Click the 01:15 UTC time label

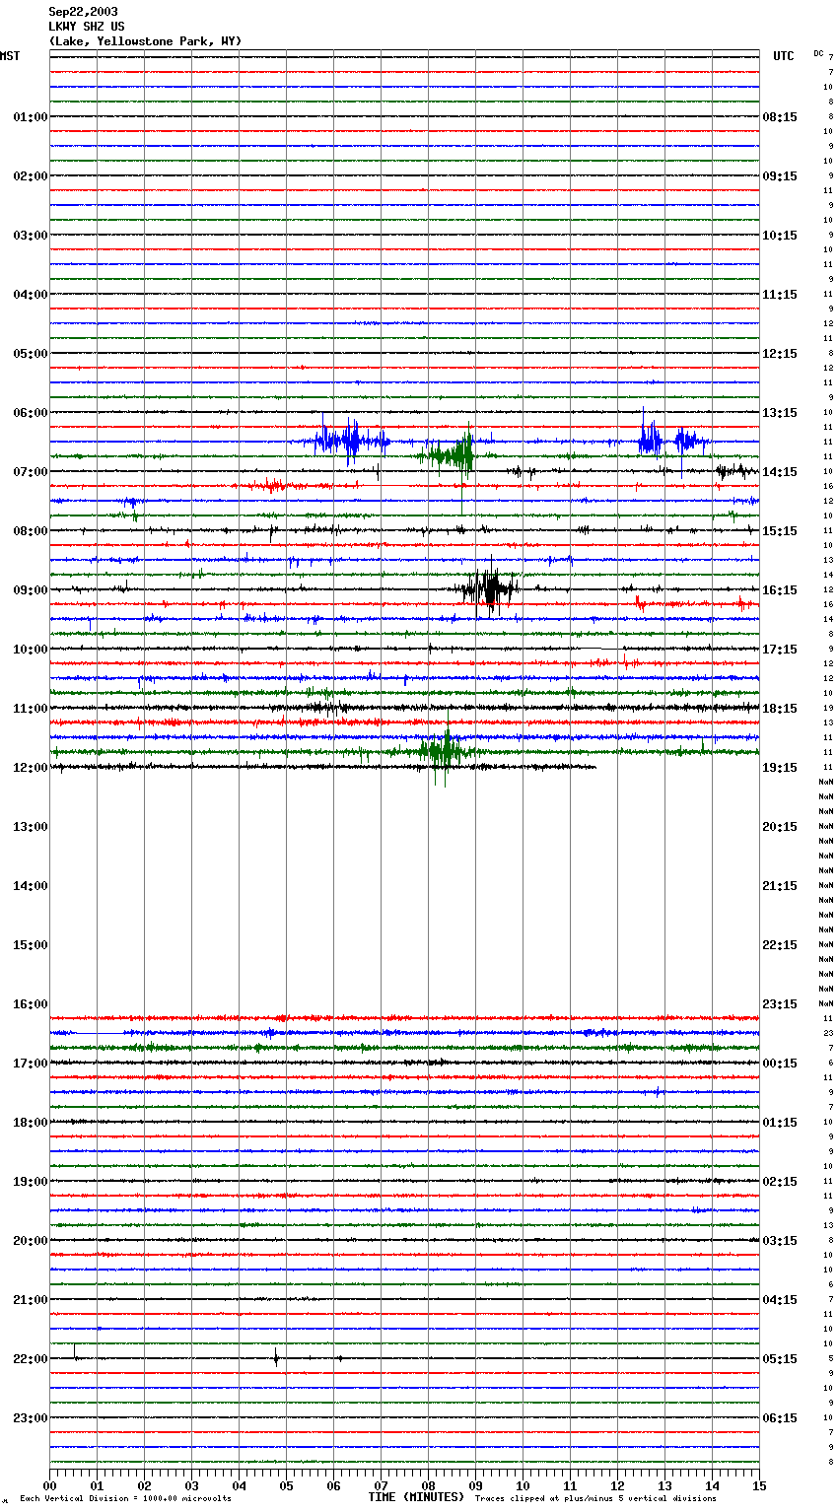point(780,1123)
